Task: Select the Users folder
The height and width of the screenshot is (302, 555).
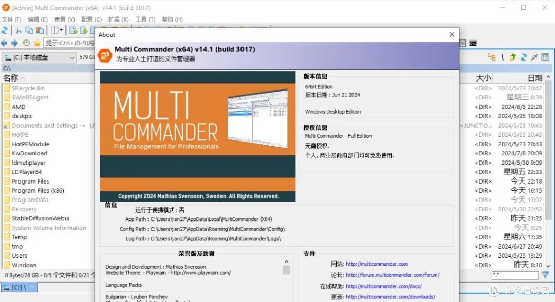Action: click(20, 256)
